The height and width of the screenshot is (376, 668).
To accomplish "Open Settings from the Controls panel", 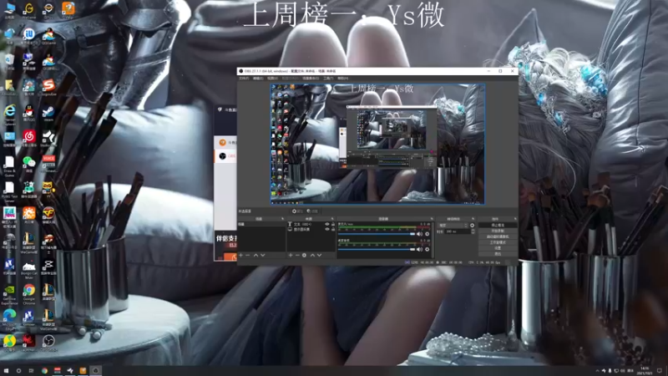I will click(497, 248).
